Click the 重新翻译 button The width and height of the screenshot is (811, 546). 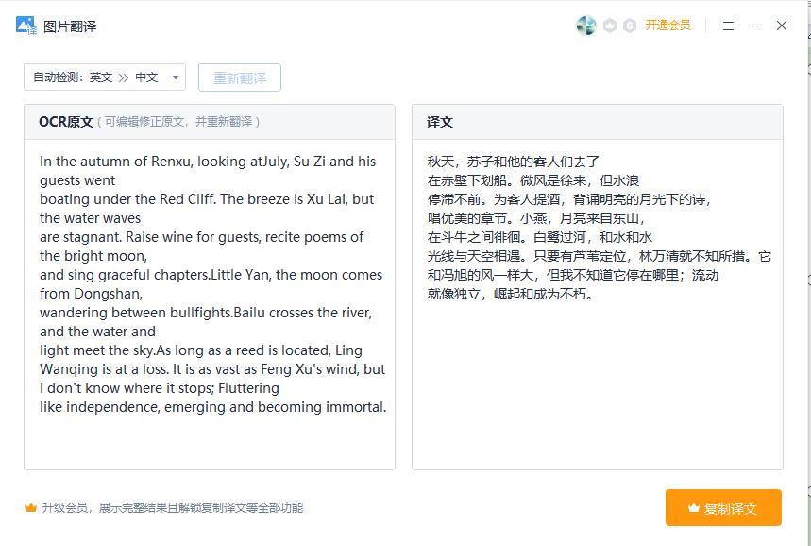point(240,77)
